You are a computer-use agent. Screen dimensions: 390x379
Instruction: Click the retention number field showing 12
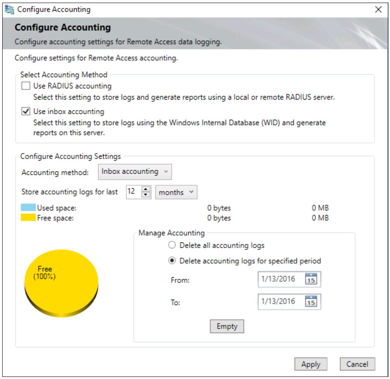coord(134,192)
